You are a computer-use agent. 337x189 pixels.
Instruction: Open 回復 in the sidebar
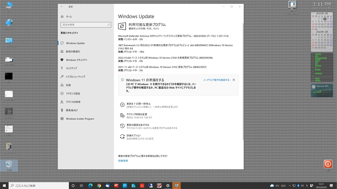(x=86, y=85)
